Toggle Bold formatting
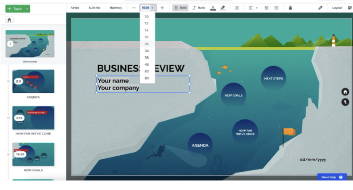Image resolution: width=353 pixels, height=190 pixels. [180, 8]
